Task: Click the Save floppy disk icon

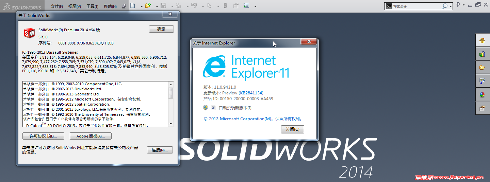Action: point(163,5)
